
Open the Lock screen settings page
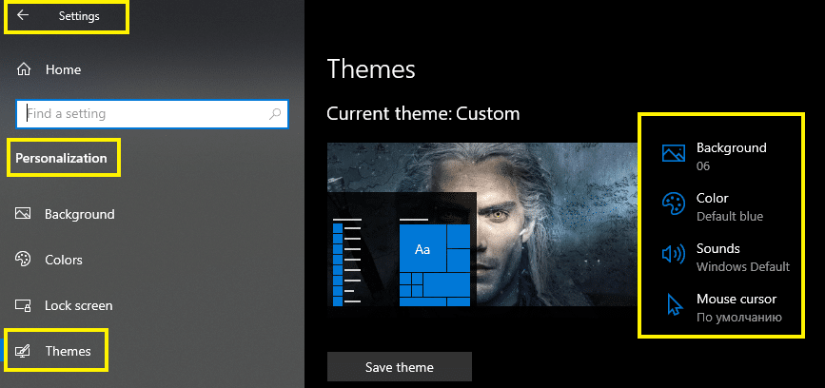click(x=79, y=305)
